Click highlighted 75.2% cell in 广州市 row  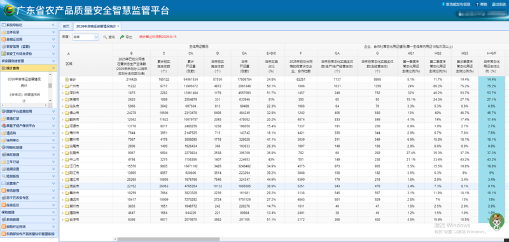pyautogui.click(x=492, y=86)
